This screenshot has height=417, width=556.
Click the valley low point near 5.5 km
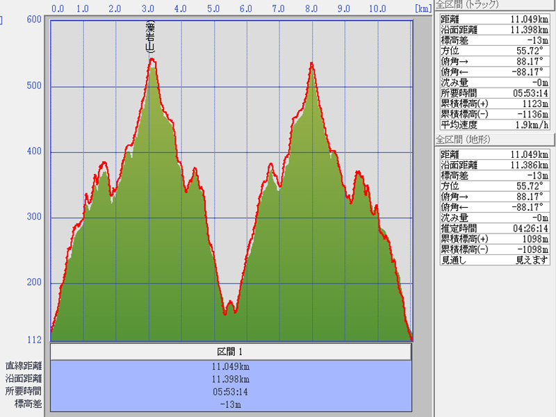[224, 313]
